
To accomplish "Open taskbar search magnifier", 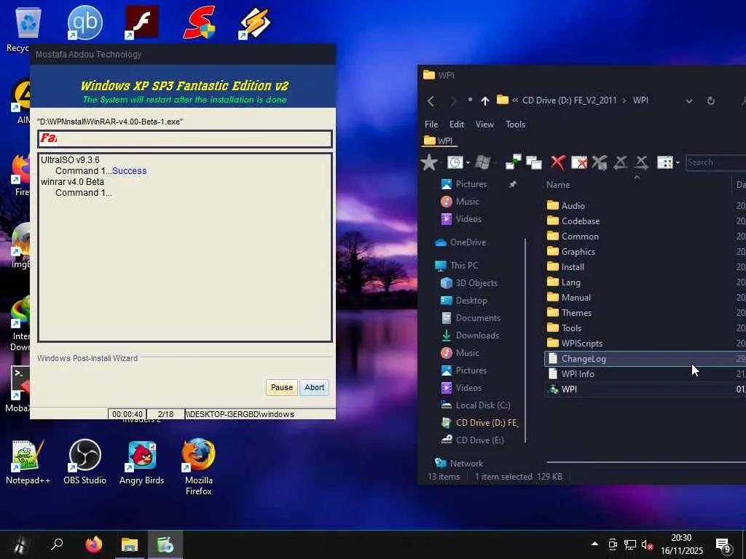I will click(x=57, y=544).
